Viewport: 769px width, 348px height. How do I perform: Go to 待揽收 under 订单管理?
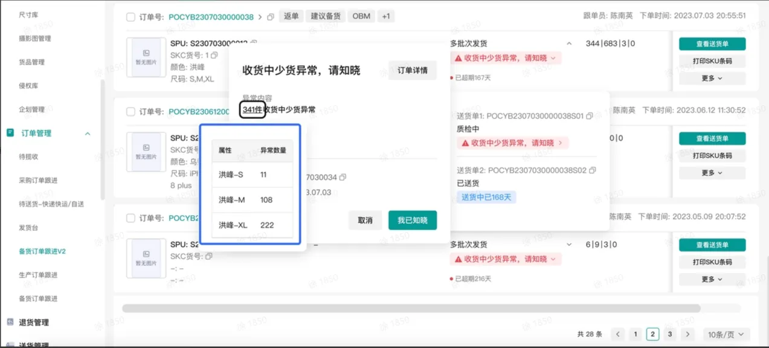[x=28, y=156]
